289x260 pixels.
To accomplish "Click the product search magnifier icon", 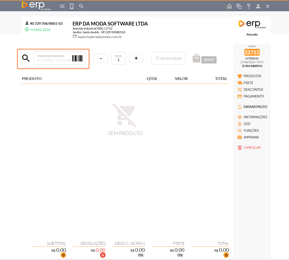I will (x=26, y=58).
